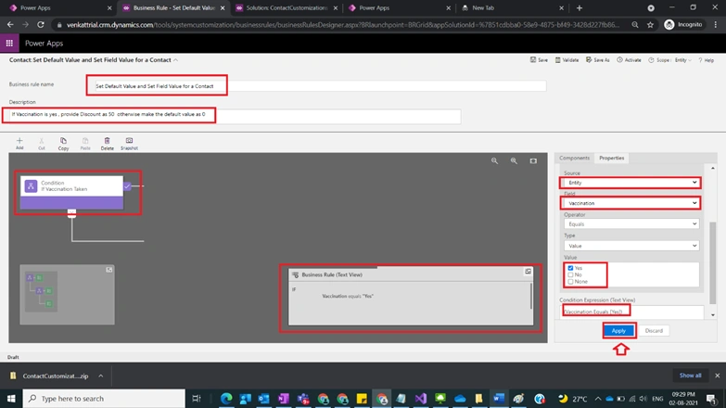Click the Cut icon in designer toolbar

pos(41,144)
